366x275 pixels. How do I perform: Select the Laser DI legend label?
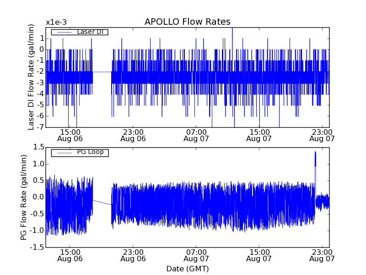[89, 32]
